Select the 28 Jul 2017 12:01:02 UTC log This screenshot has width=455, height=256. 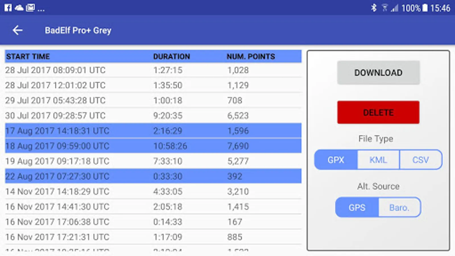(x=153, y=85)
